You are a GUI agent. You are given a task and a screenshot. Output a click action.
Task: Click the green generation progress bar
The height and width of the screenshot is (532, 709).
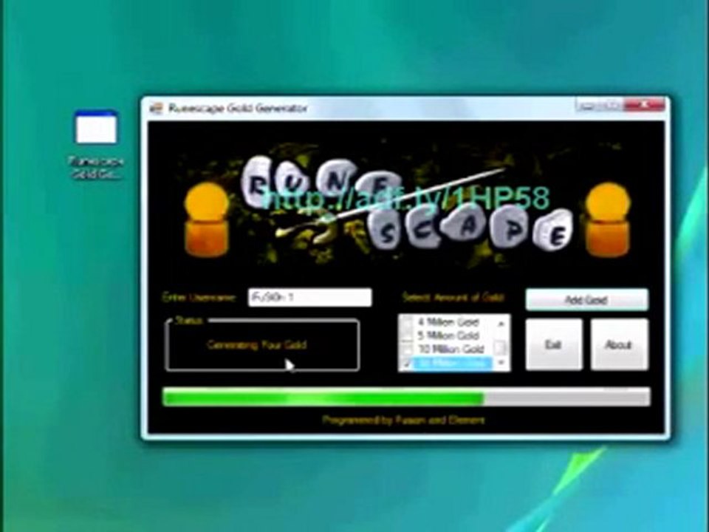[x=406, y=398]
